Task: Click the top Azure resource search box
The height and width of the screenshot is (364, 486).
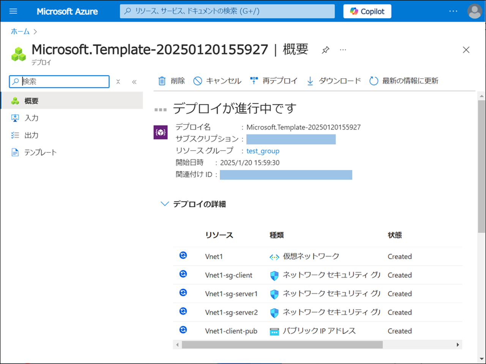Action: tap(227, 11)
